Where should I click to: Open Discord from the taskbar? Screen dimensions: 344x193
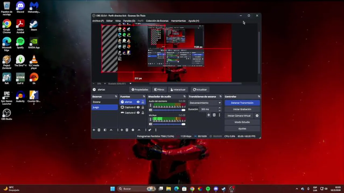[x=216, y=189]
